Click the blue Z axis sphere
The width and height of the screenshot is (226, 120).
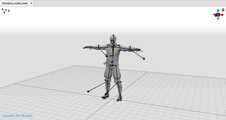tap(216, 15)
